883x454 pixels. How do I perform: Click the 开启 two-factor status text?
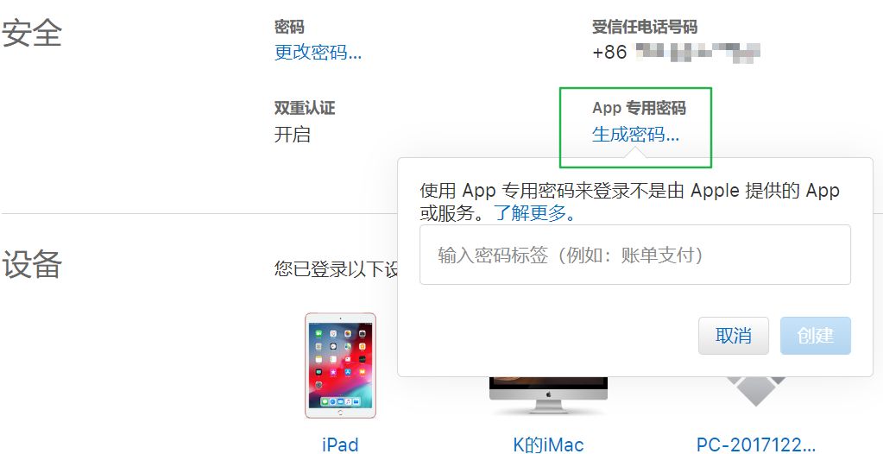pos(292,135)
